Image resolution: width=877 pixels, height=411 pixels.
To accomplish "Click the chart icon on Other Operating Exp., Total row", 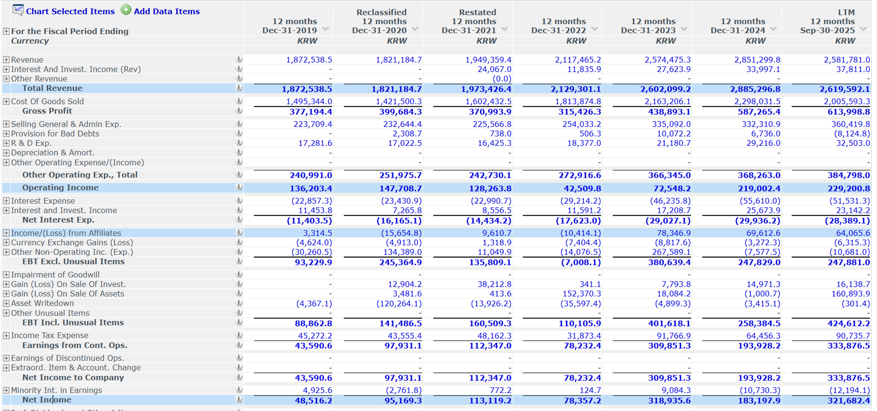I will pyautogui.click(x=239, y=175).
